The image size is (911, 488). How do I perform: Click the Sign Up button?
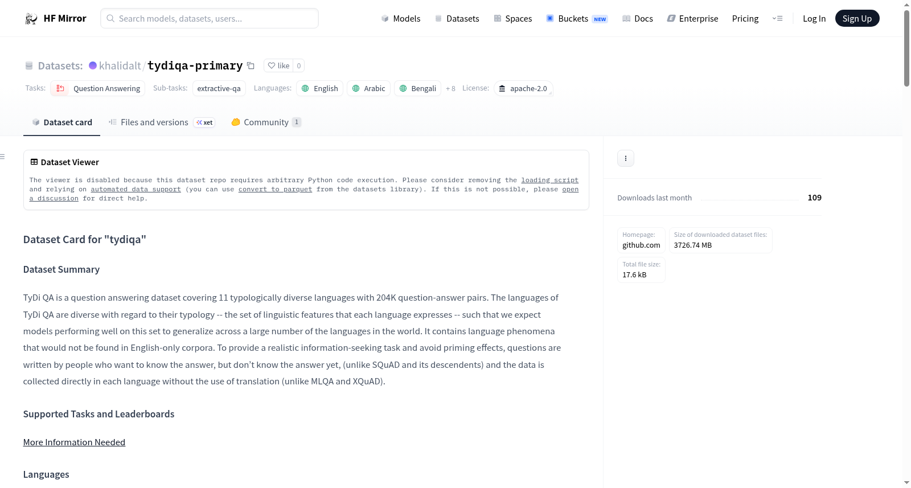point(857,19)
